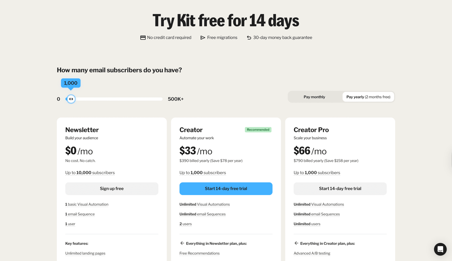
Task: Click Free Recommendations feature link
Action: (x=199, y=253)
